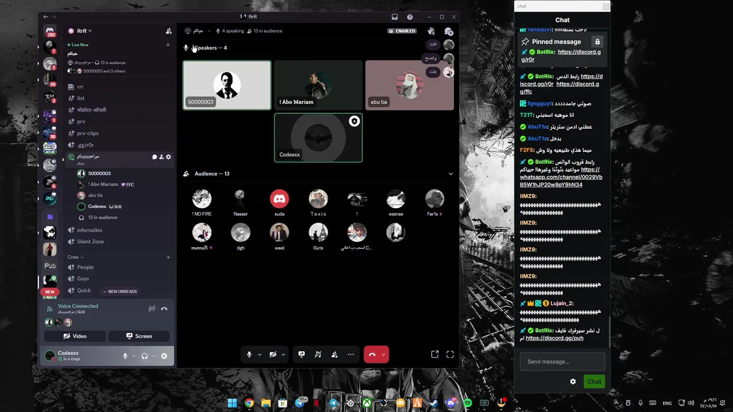Click the ENABLED badge in stage header

click(402, 31)
